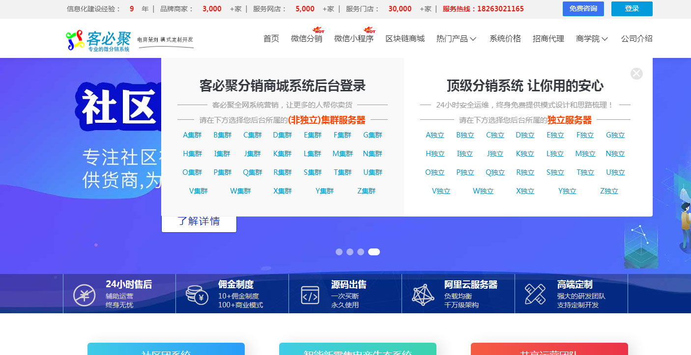Select the second carousel dot
This screenshot has width=691, height=355.
pyautogui.click(x=350, y=252)
